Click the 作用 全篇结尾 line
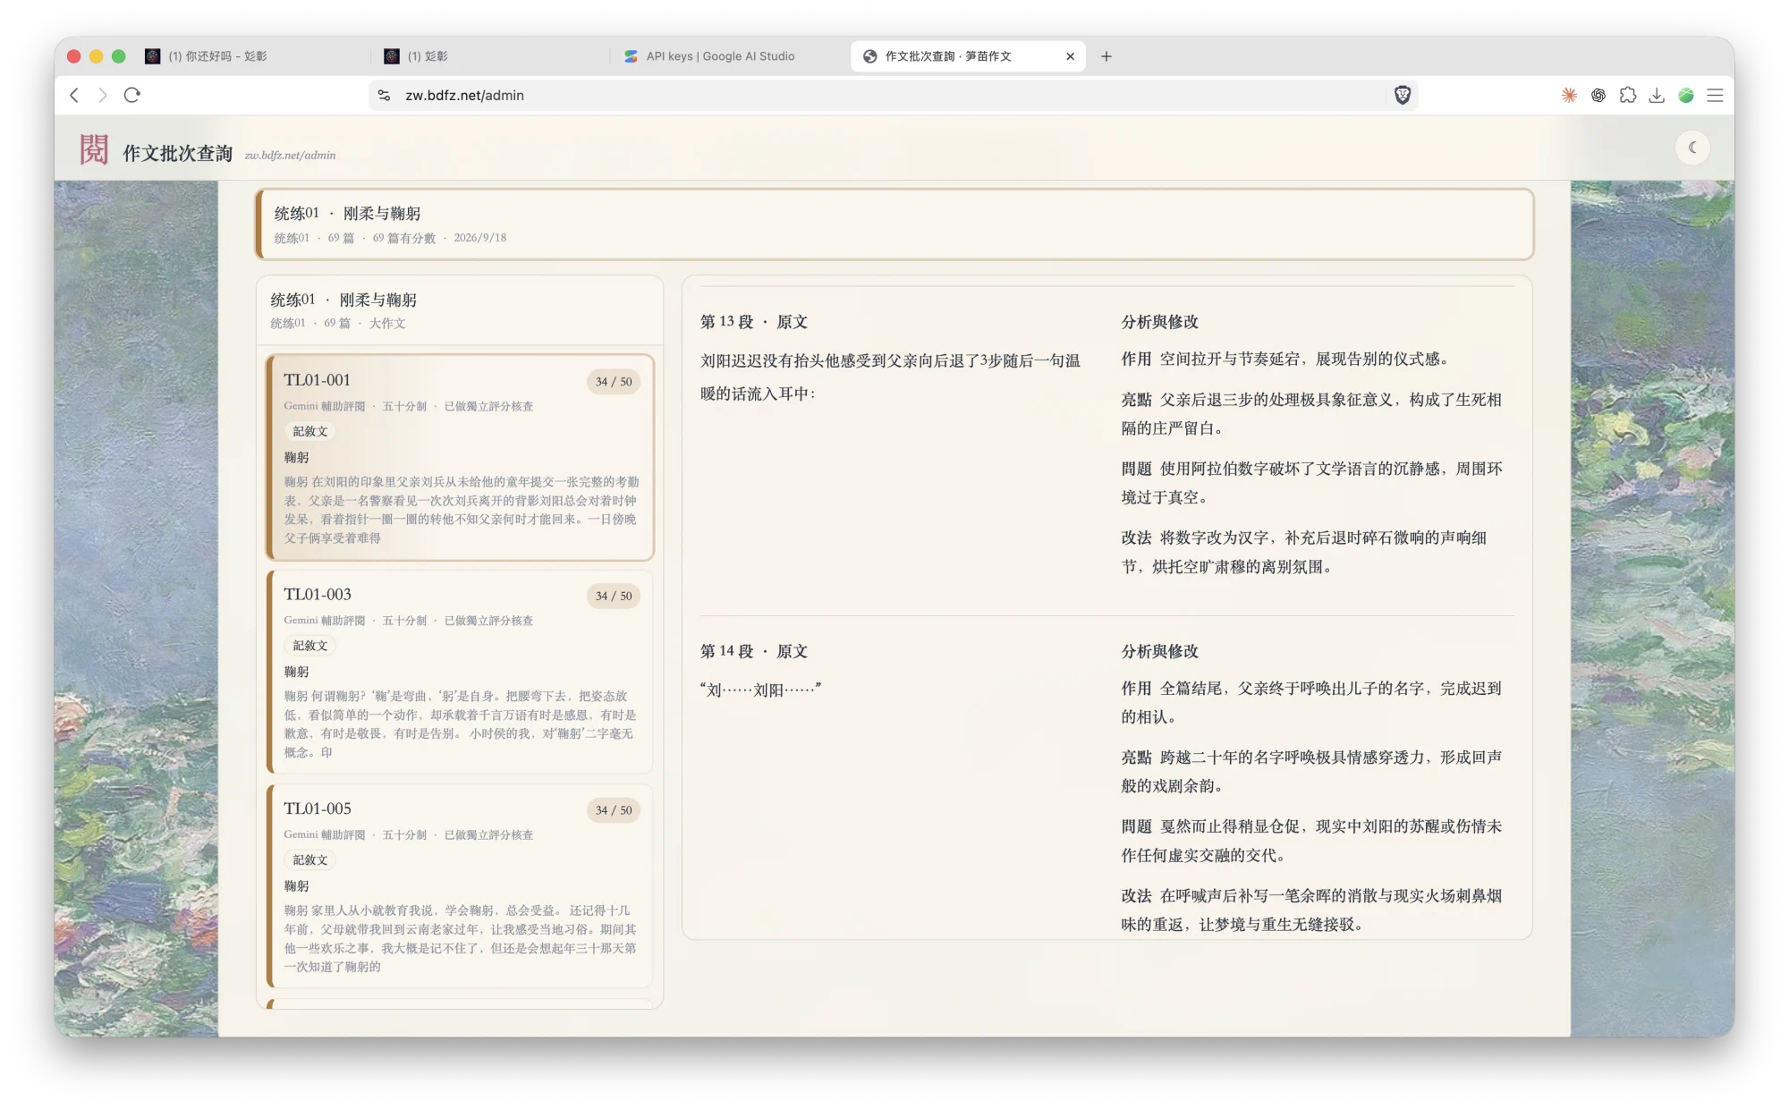This screenshot has height=1109, width=1789. pos(1311,703)
